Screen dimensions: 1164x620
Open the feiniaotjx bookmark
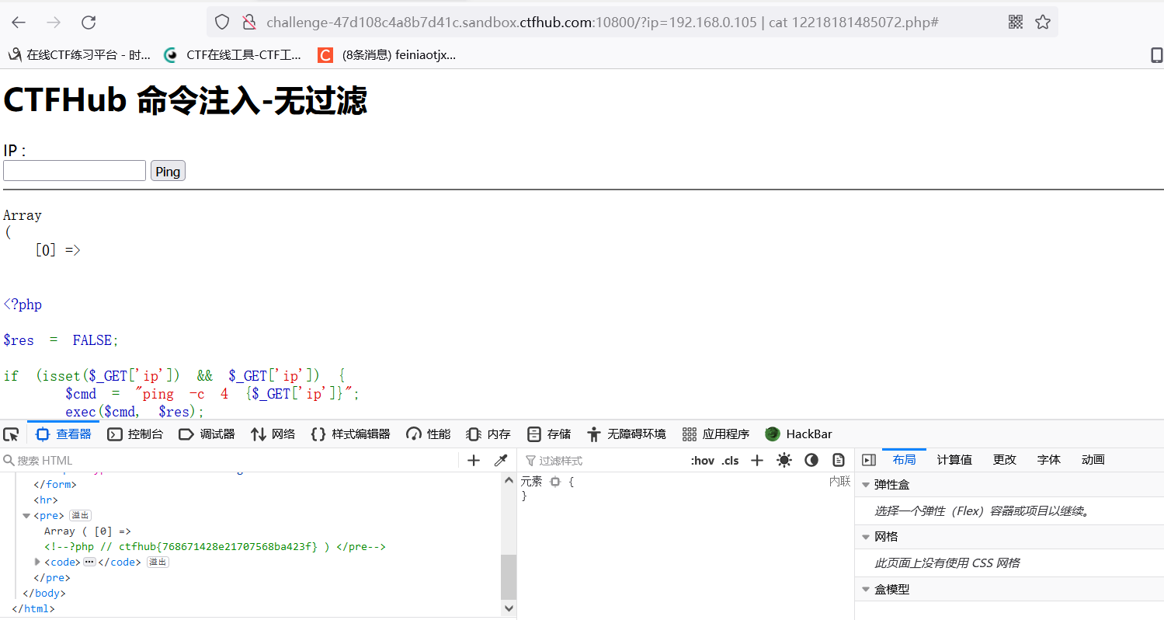point(387,55)
